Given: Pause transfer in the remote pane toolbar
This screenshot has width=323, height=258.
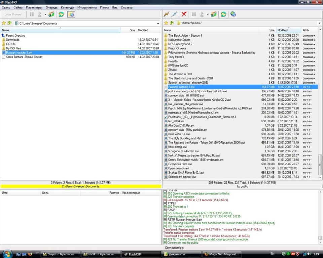Looking at the screenshot, I should [x=194, y=14].
